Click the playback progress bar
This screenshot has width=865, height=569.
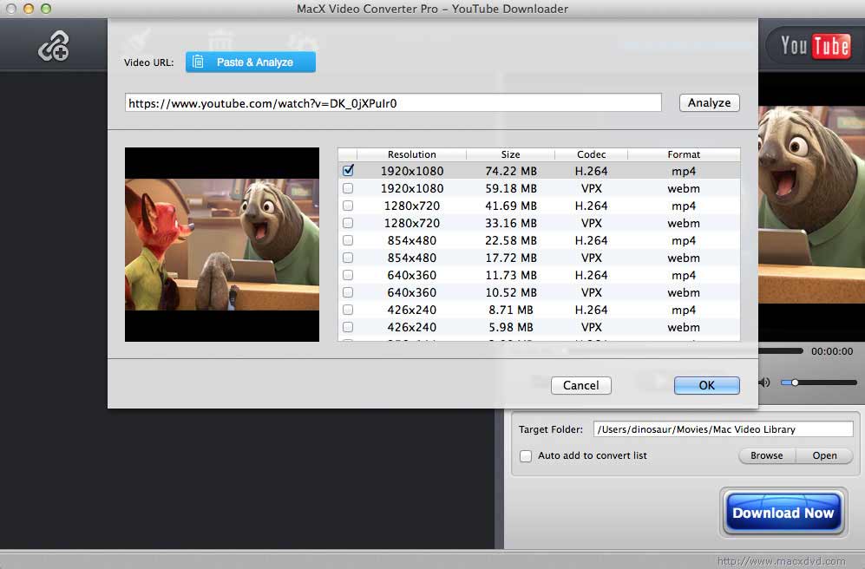pos(781,350)
